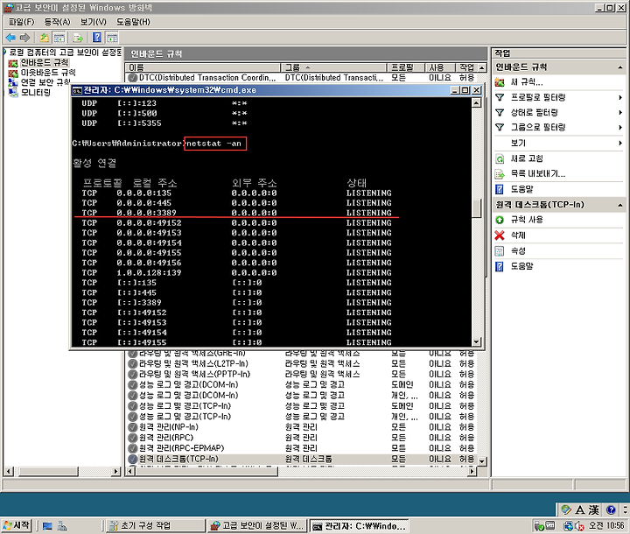The image size is (630, 534).
Task: Click the system tray network status icon
Action: 567,525
